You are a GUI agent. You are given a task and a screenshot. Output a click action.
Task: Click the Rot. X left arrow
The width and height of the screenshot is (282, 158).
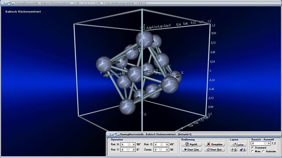click(x=122, y=144)
